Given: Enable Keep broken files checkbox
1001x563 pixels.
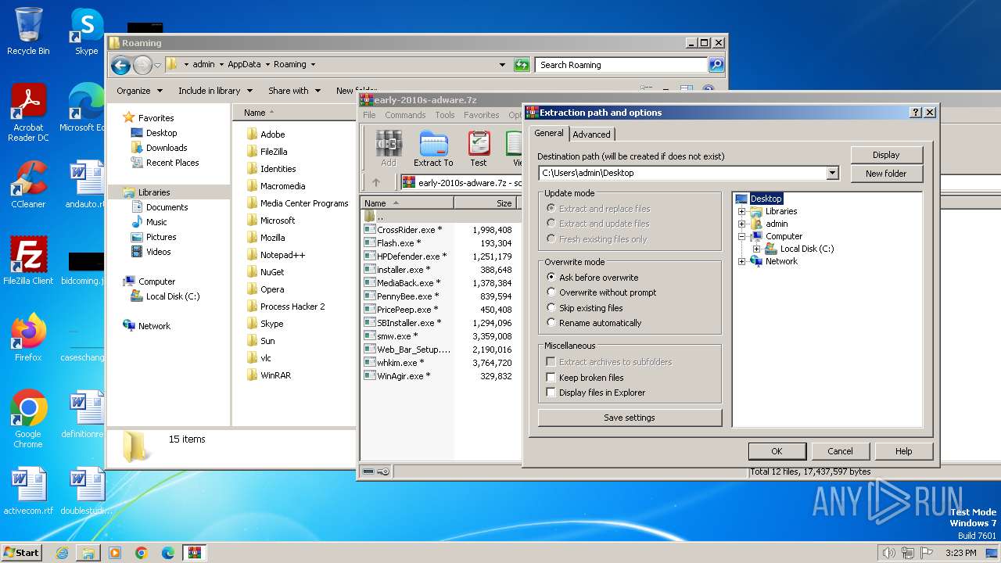Looking at the screenshot, I should click(551, 377).
